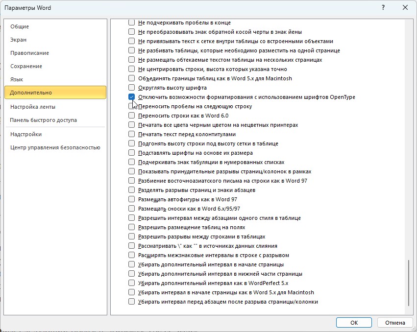Tick Размещать автофигуры как в Word 97
Screen dimensions: 417x332
(x=131, y=199)
